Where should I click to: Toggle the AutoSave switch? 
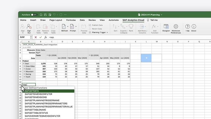34,15
